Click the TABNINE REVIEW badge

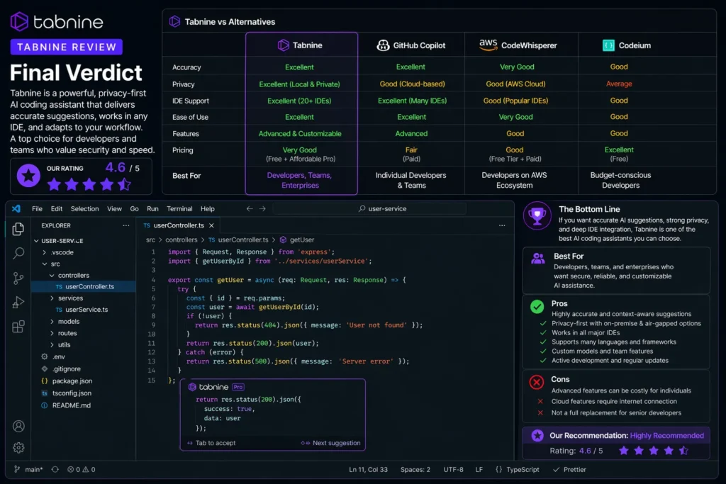[66, 47]
